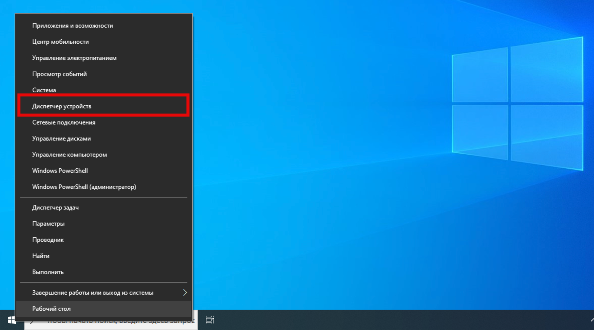
Task: Open Приложения и возможности menu entry
Action: (104, 26)
